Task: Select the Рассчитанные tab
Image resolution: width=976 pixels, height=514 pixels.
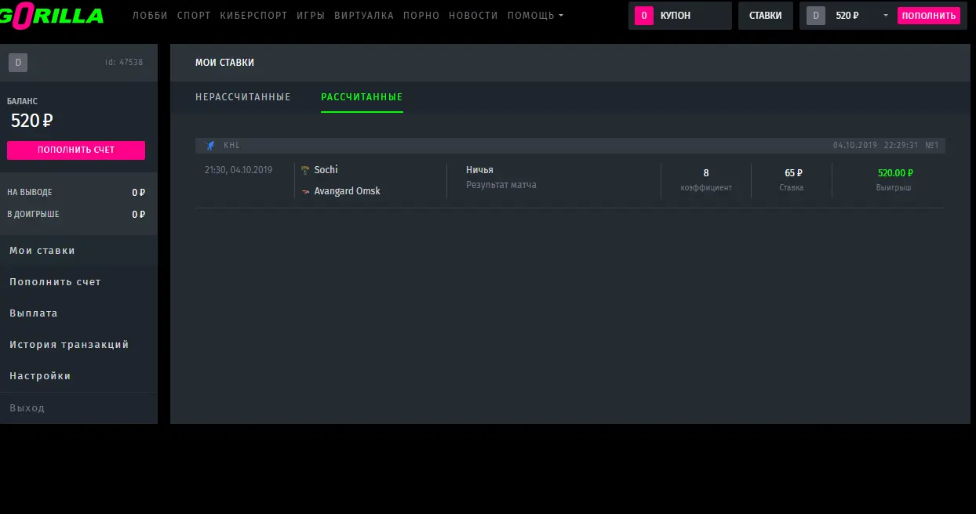Action: [x=362, y=97]
